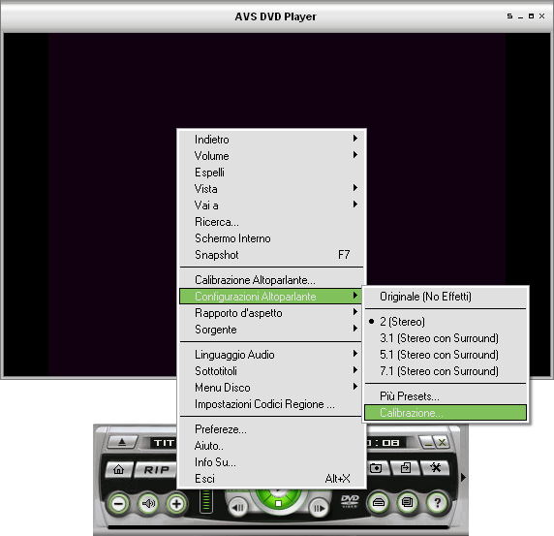
Task: Click the RIP button
Action: click(157, 469)
